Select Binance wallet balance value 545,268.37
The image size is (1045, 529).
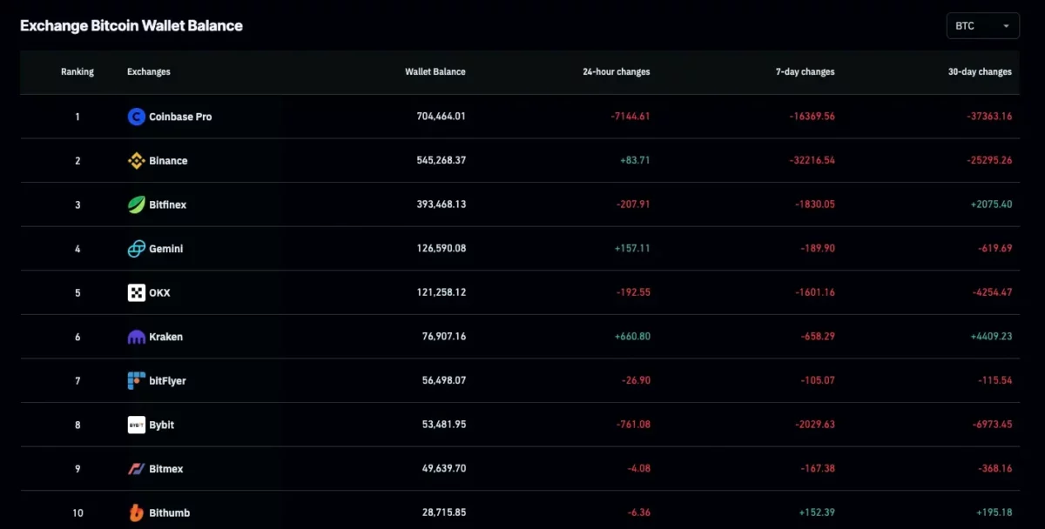(x=441, y=161)
